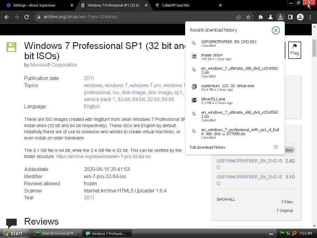317x238 pixels.
Task: Click the site lock icon in address bar
Action: coord(39,17)
